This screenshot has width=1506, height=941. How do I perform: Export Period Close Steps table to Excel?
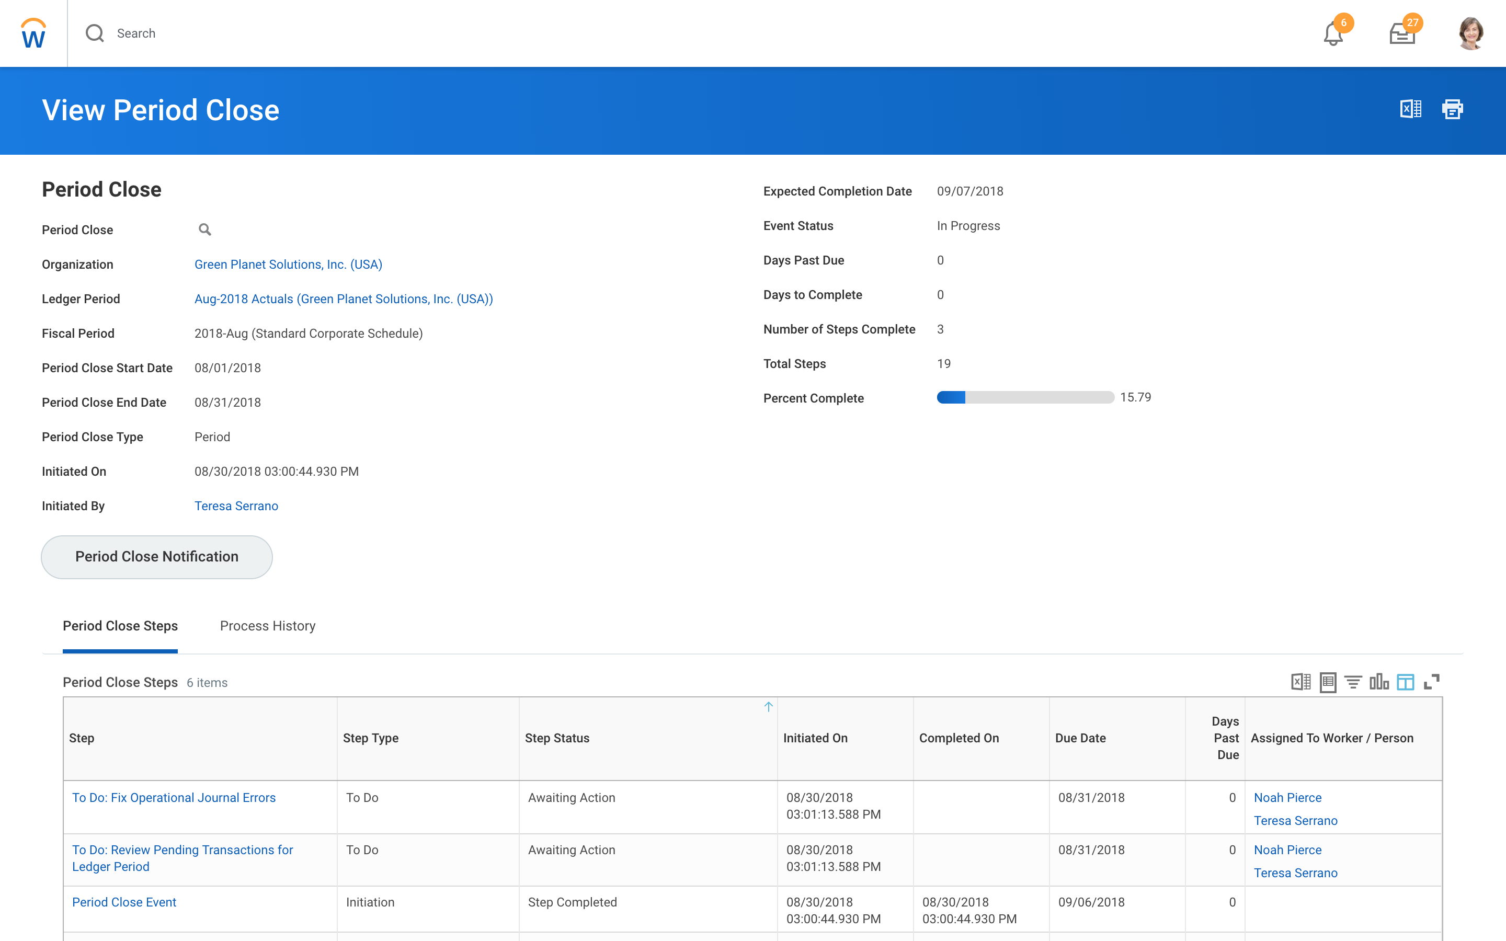click(x=1300, y=682)
